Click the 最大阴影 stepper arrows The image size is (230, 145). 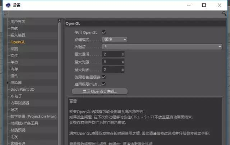click(123, 70)
